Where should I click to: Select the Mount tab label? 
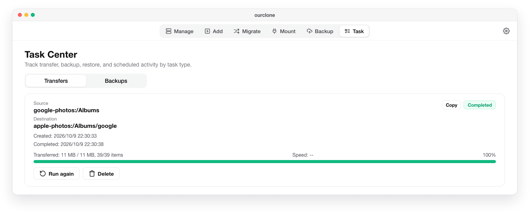tap(288, 31)
